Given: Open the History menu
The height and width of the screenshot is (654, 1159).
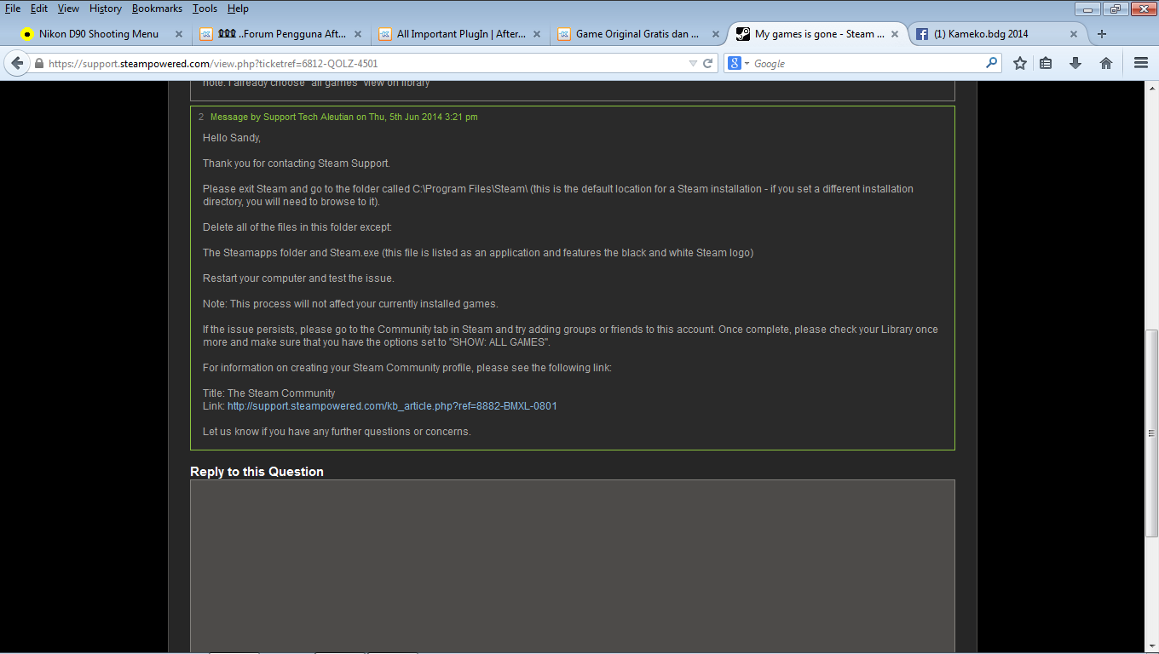Looking at the screenshot, I should (106, 9).
